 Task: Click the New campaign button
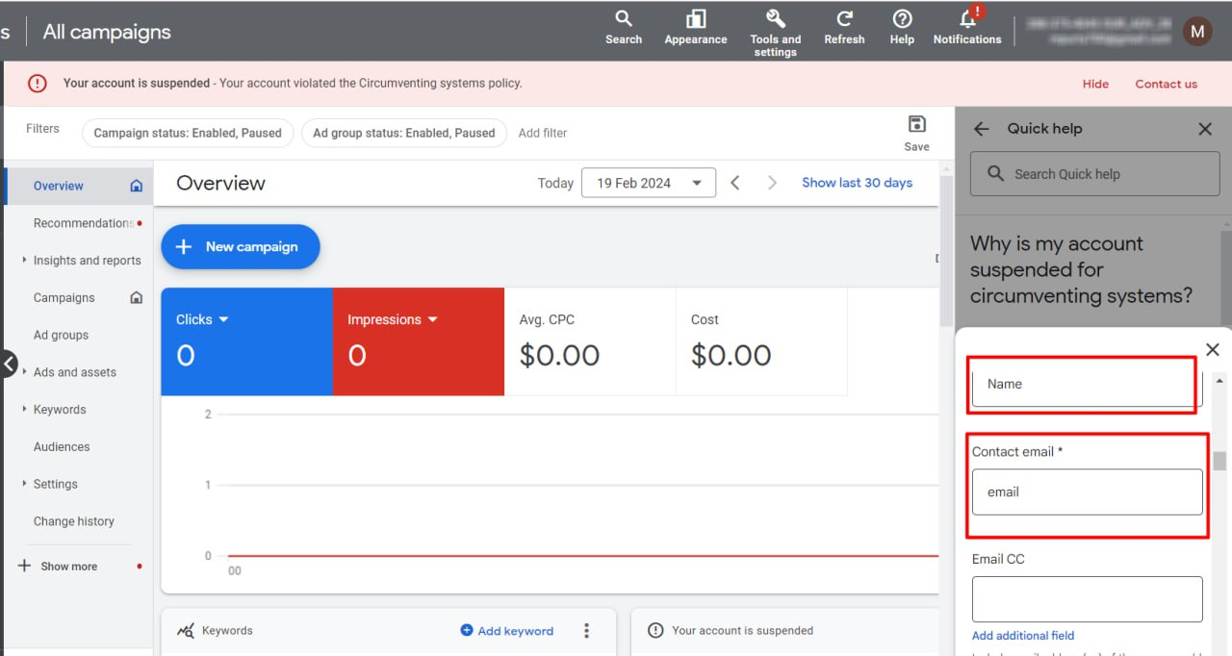tap(240, 247)
